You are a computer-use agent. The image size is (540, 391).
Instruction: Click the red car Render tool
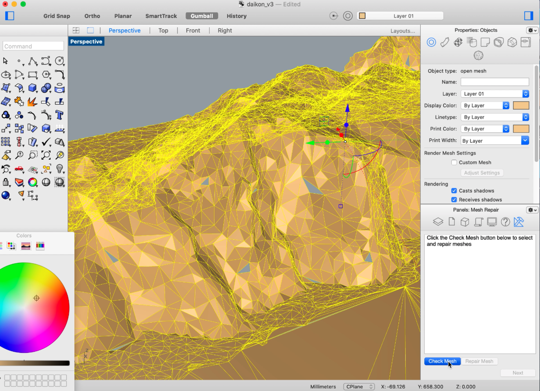[19, 169]
